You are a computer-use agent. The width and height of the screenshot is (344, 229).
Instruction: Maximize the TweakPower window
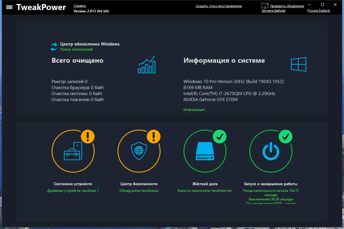coord(322,5)
